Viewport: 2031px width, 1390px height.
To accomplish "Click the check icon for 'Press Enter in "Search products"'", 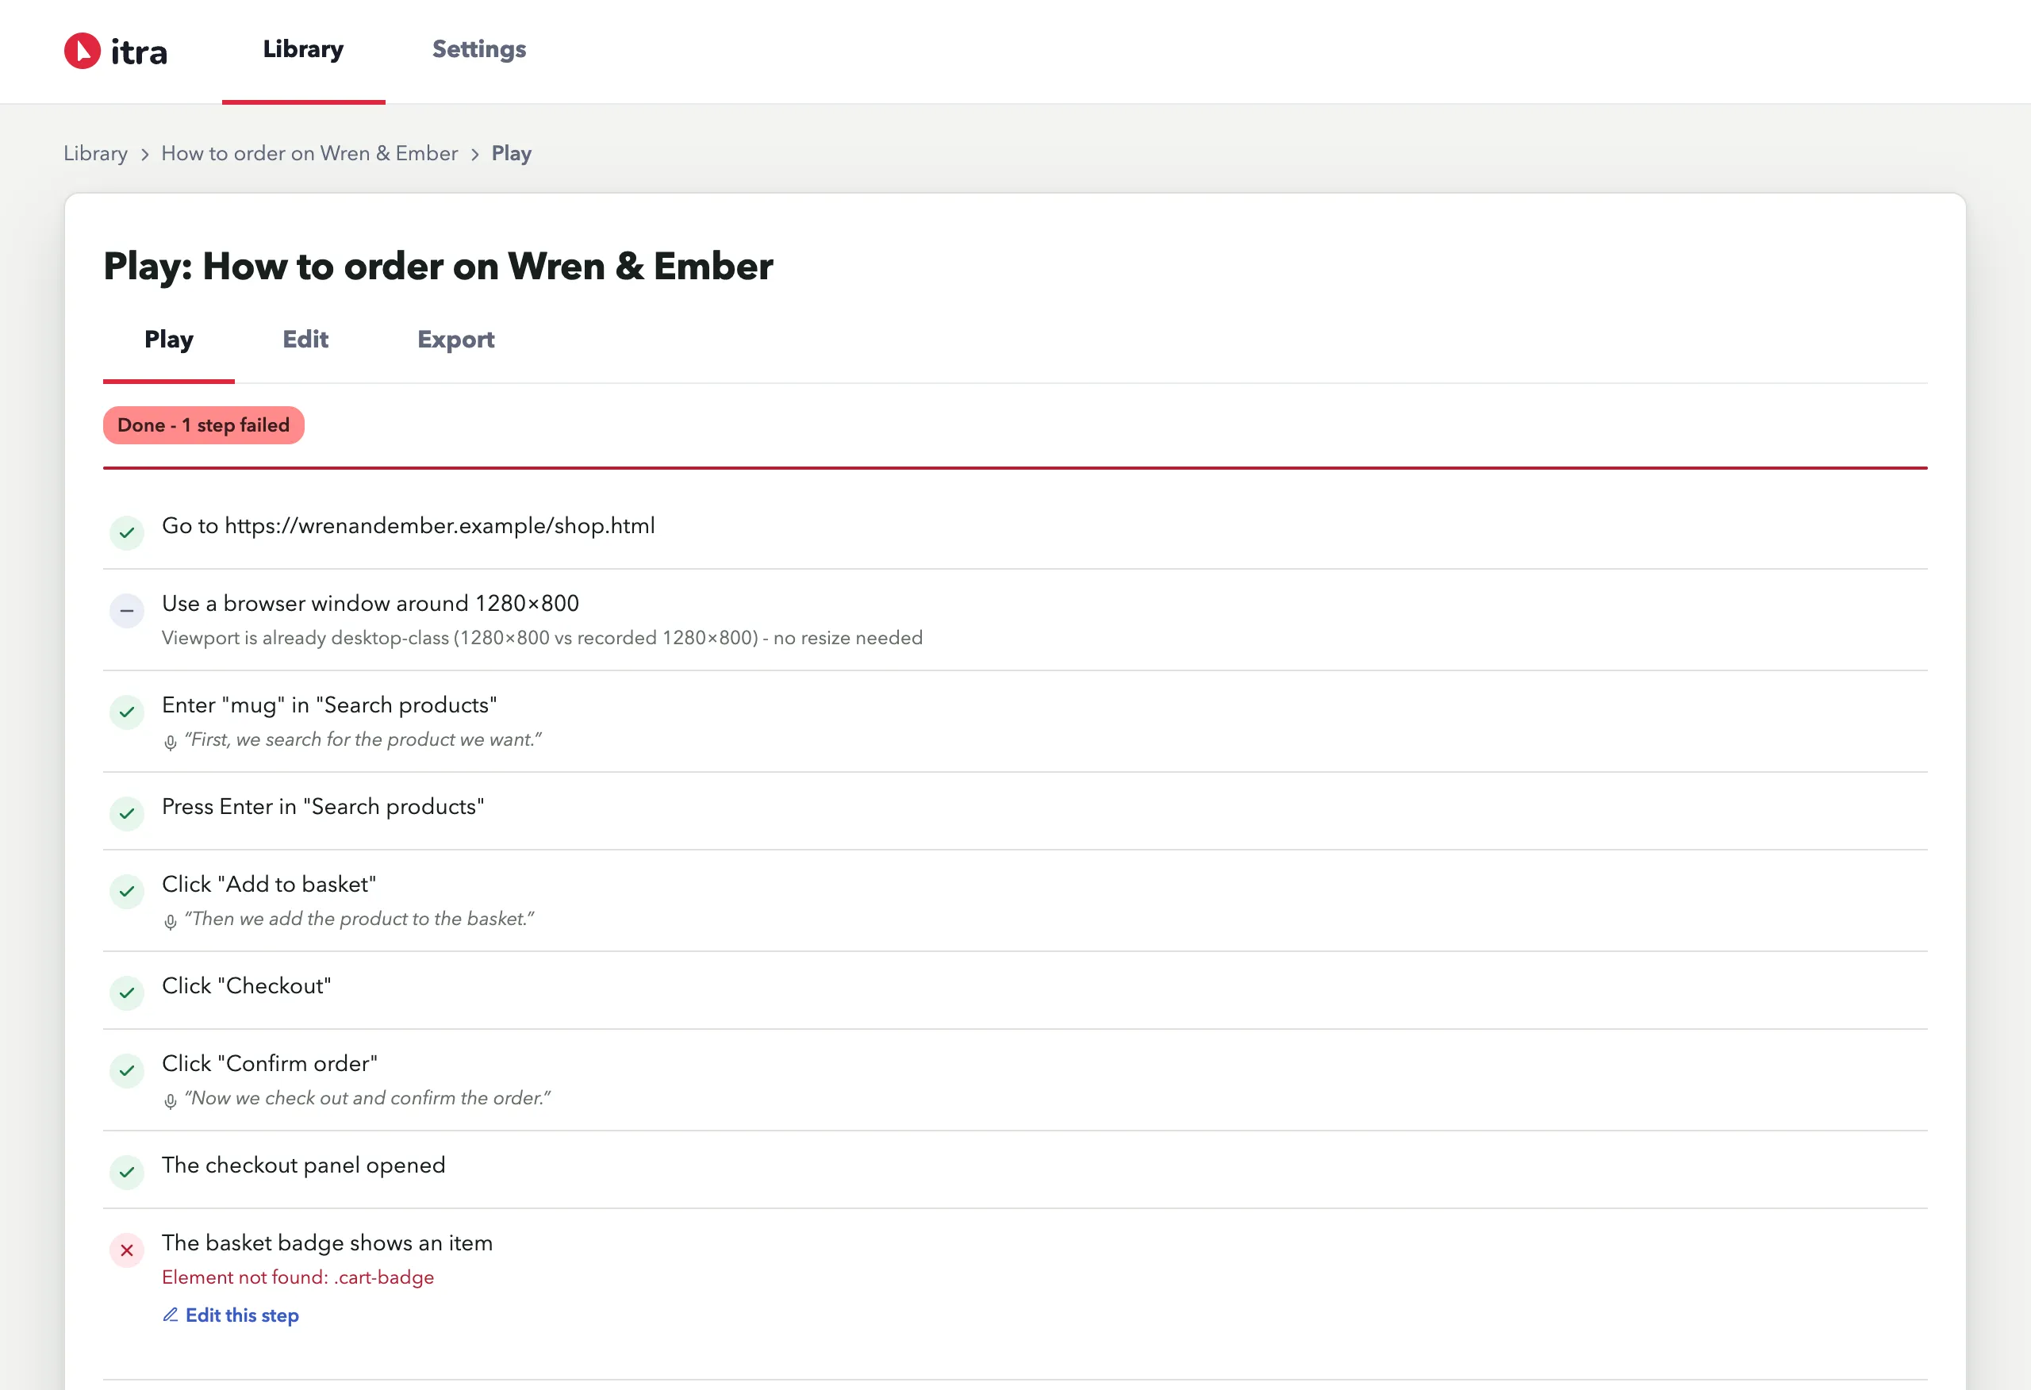I will [x=127, y=813].
